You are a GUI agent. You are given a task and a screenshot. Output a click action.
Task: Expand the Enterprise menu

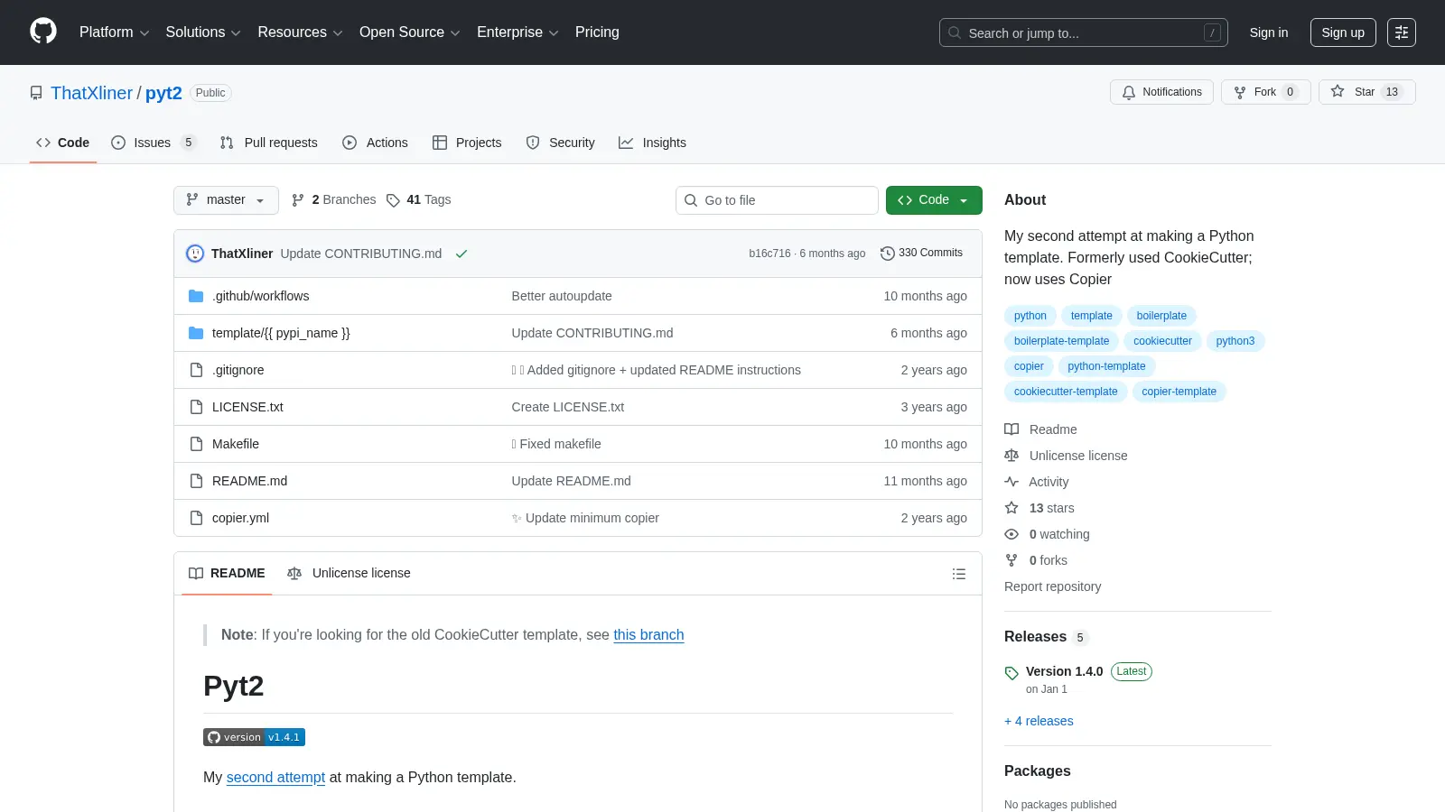point(517,32)
